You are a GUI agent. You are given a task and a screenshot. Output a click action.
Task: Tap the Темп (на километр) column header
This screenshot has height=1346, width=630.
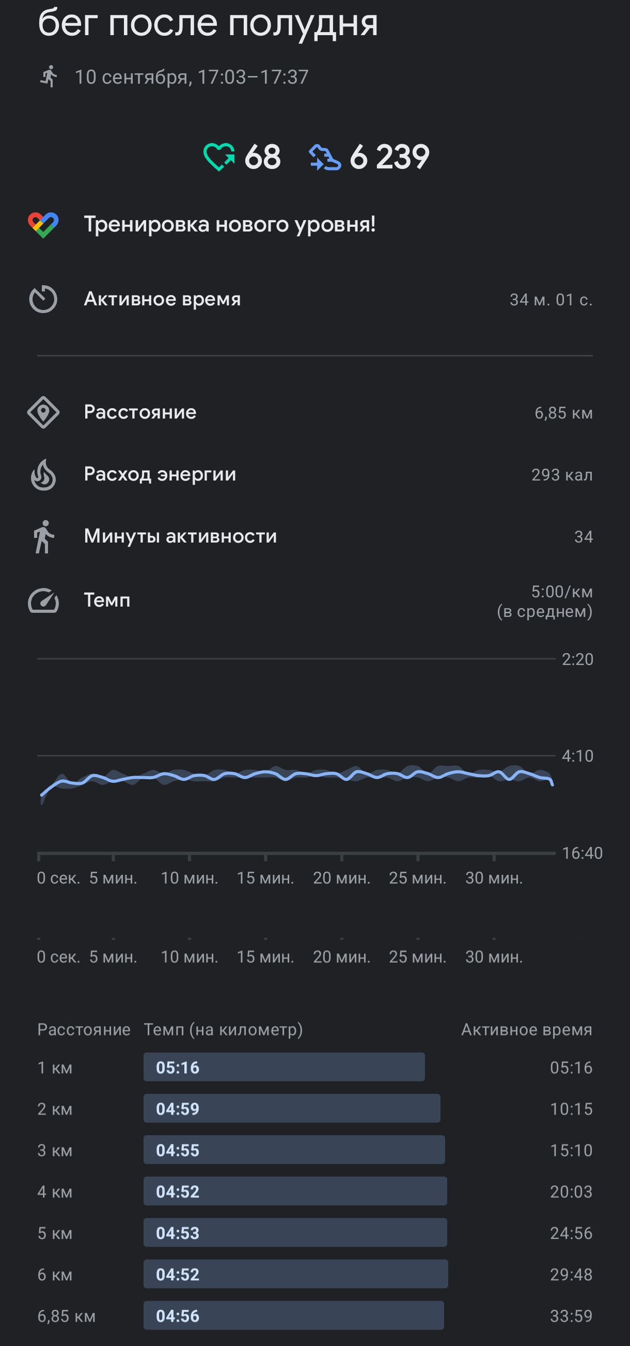223,1029
